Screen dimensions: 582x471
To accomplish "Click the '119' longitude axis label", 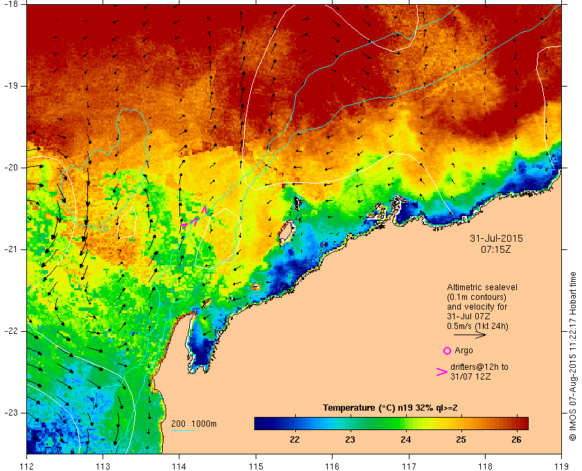I will pyautogui.click(x=561, y=465).
